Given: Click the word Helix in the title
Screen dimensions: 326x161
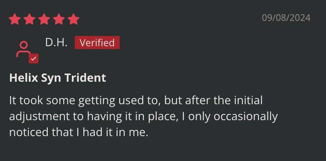Looking at the screenshot, I should point(24,78).
